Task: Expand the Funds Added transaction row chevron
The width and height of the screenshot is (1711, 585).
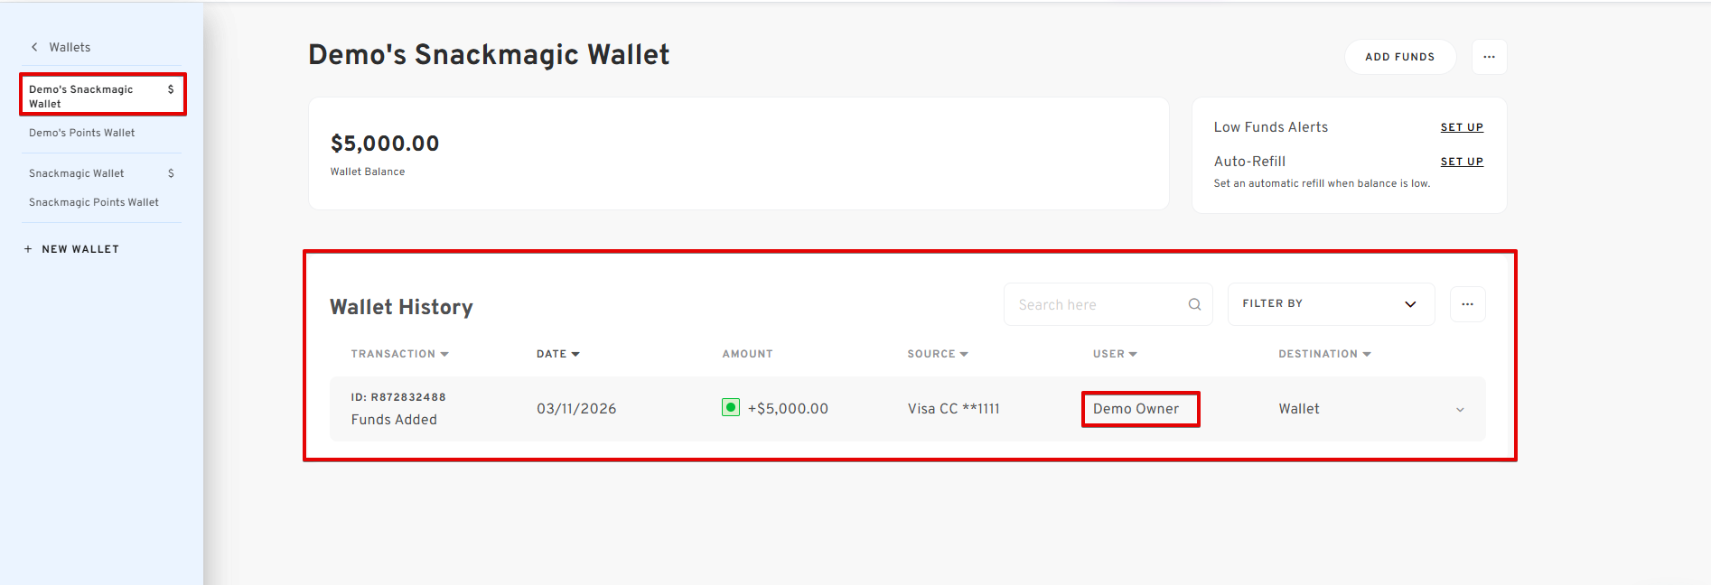Action: (x=1460, y=410)
